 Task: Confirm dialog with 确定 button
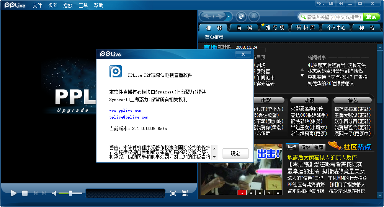pyautogui.click(x=235, y=153)
